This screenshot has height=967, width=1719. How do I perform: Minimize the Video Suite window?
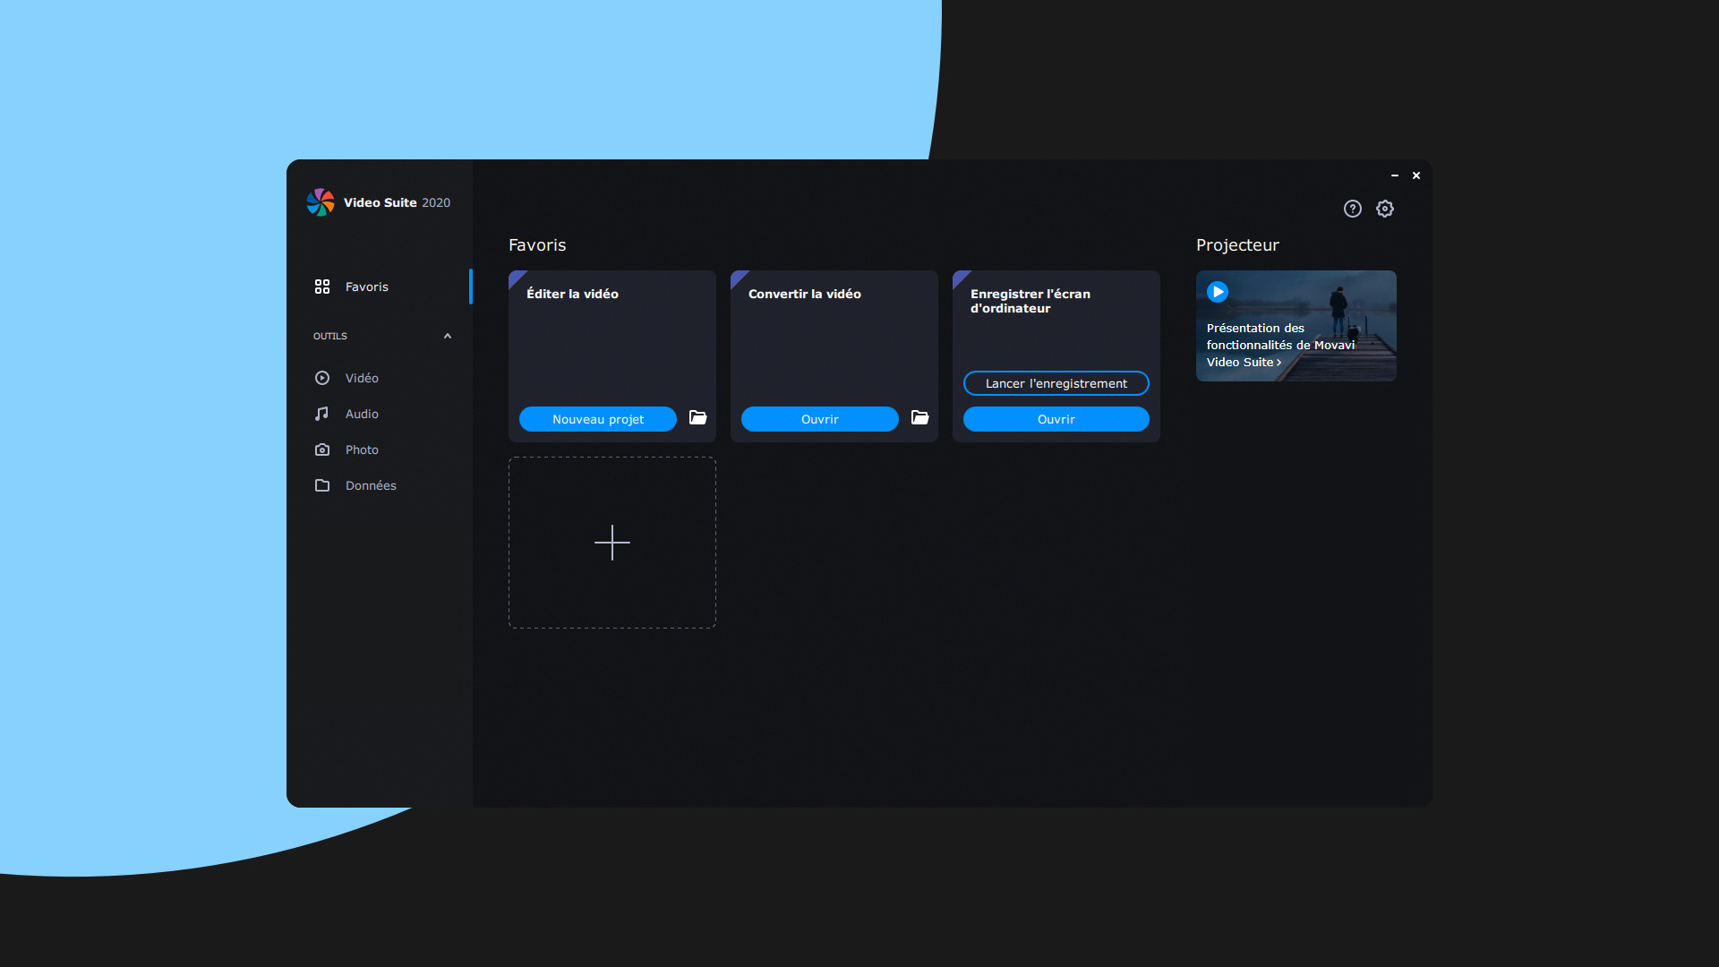click(1394, 175)
